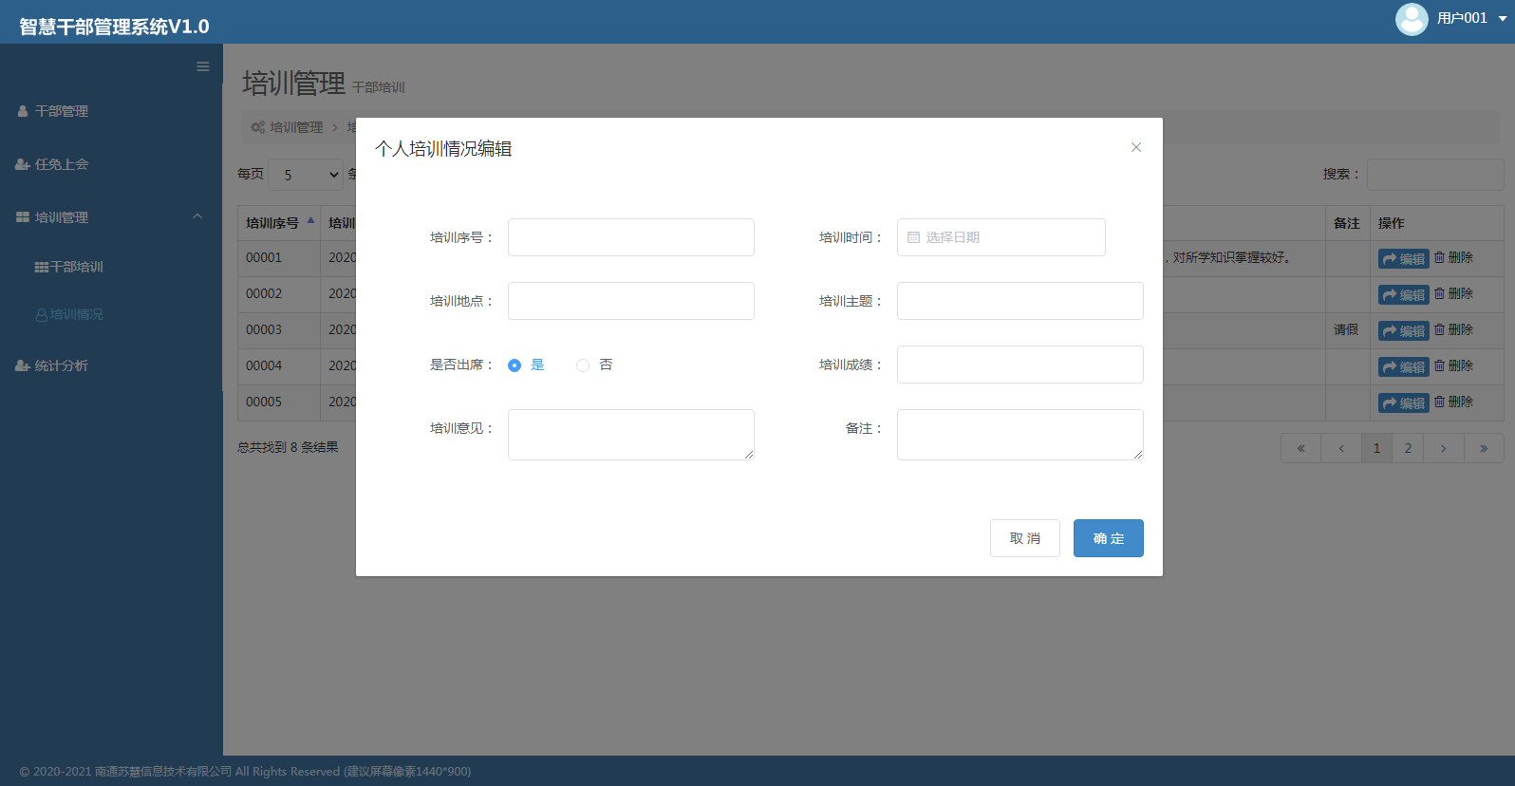Viewport: 1515px width, 786px height.
Task: Open the 每页 page size dropdown
Action: tap(306, 175)
